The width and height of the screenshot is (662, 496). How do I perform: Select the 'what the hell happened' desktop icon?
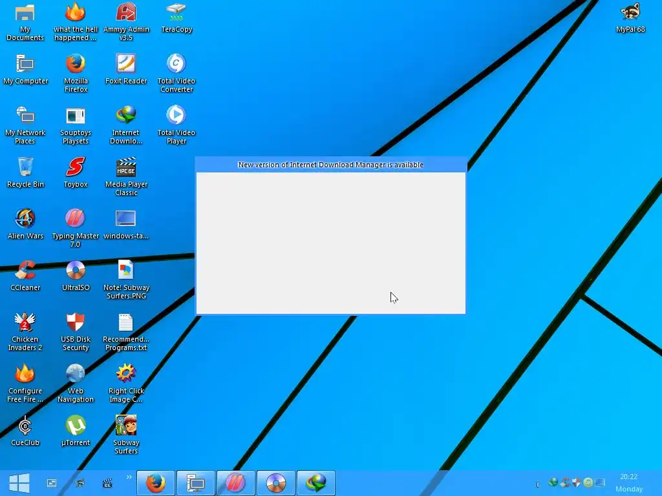(76, 22)
